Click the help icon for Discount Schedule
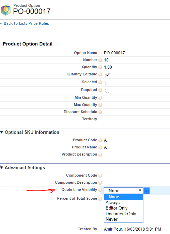The image size is (170, 234). pyautogui.click(x=100, y=112)
